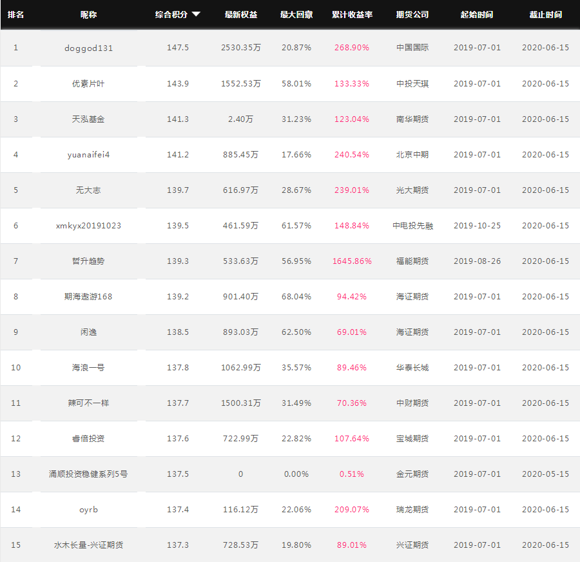Open 涌顺投资稳健系列5号 account details
Image resolution: width=580 pixels, height=562 pixels.
pyautogui.click(x=88, y=474)
